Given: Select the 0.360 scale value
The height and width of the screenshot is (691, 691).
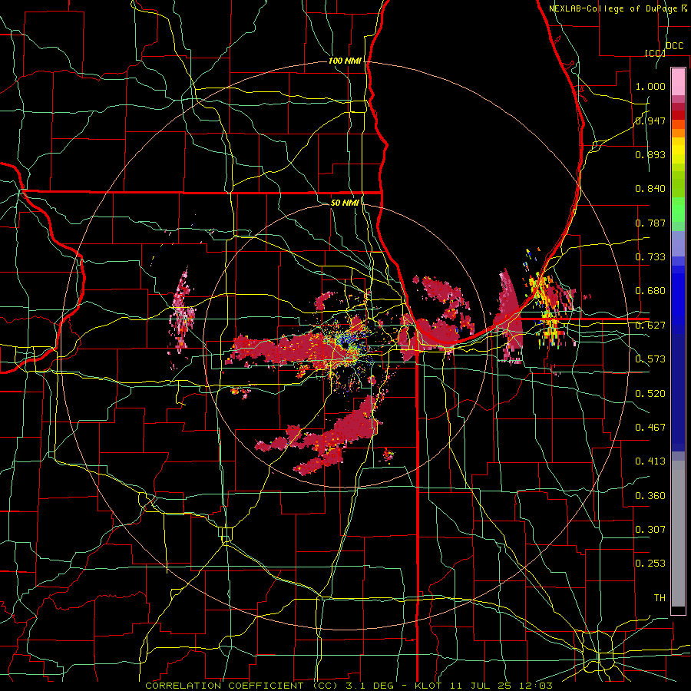Looking at the screenshot, I should [650, 496].
